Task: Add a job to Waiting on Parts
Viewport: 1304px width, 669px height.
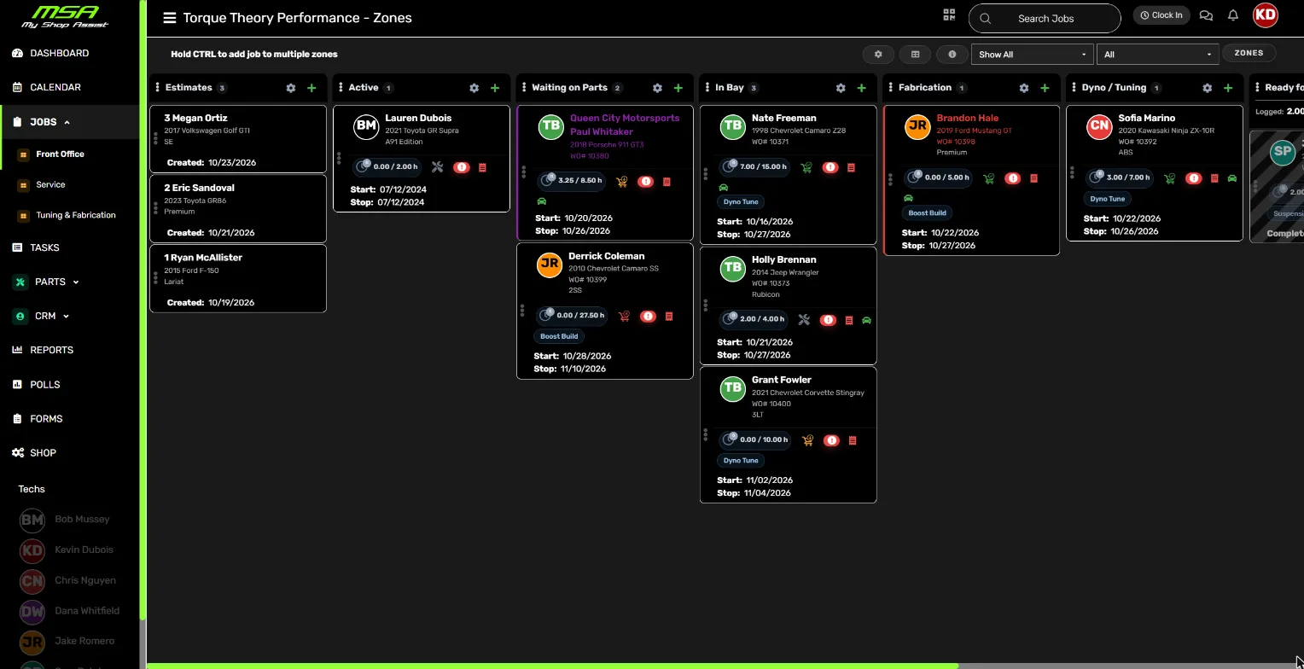Action: [678, 88]
